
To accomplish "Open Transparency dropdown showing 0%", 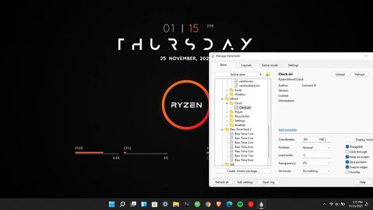I will click(x=316, y=163).
